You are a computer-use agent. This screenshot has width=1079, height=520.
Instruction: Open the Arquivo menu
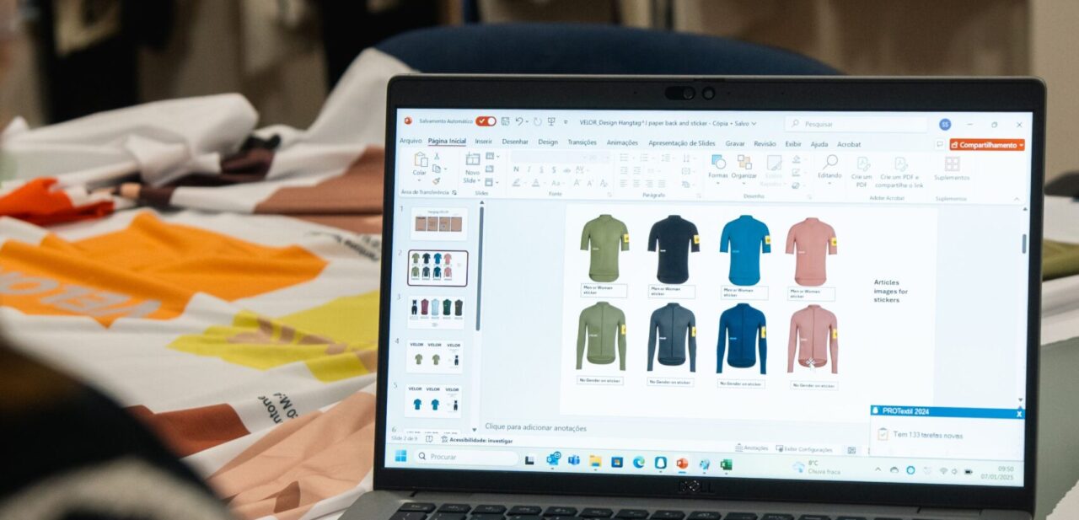411,142
